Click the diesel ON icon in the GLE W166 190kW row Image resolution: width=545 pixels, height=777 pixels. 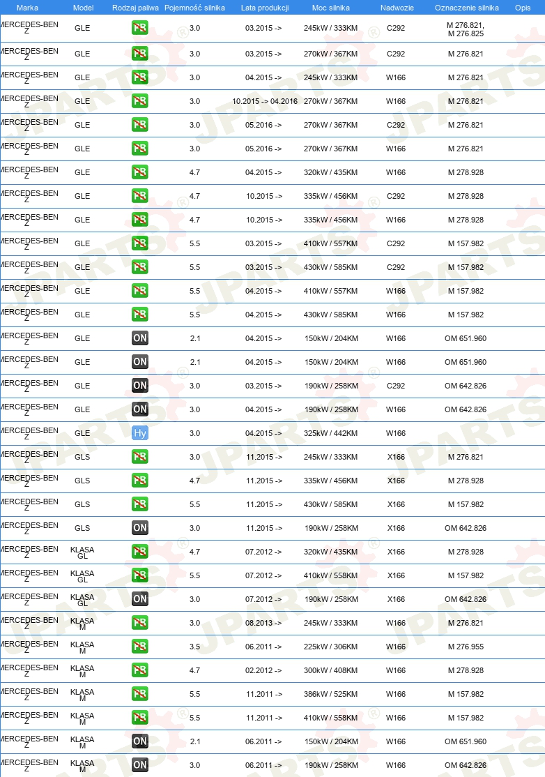(x=140, y=409)
